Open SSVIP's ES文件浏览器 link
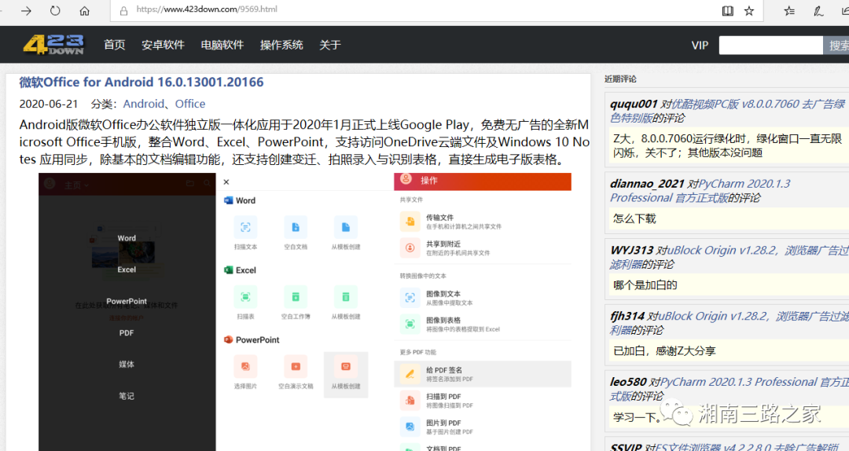The image size is (849, 451). pos(746,447)
